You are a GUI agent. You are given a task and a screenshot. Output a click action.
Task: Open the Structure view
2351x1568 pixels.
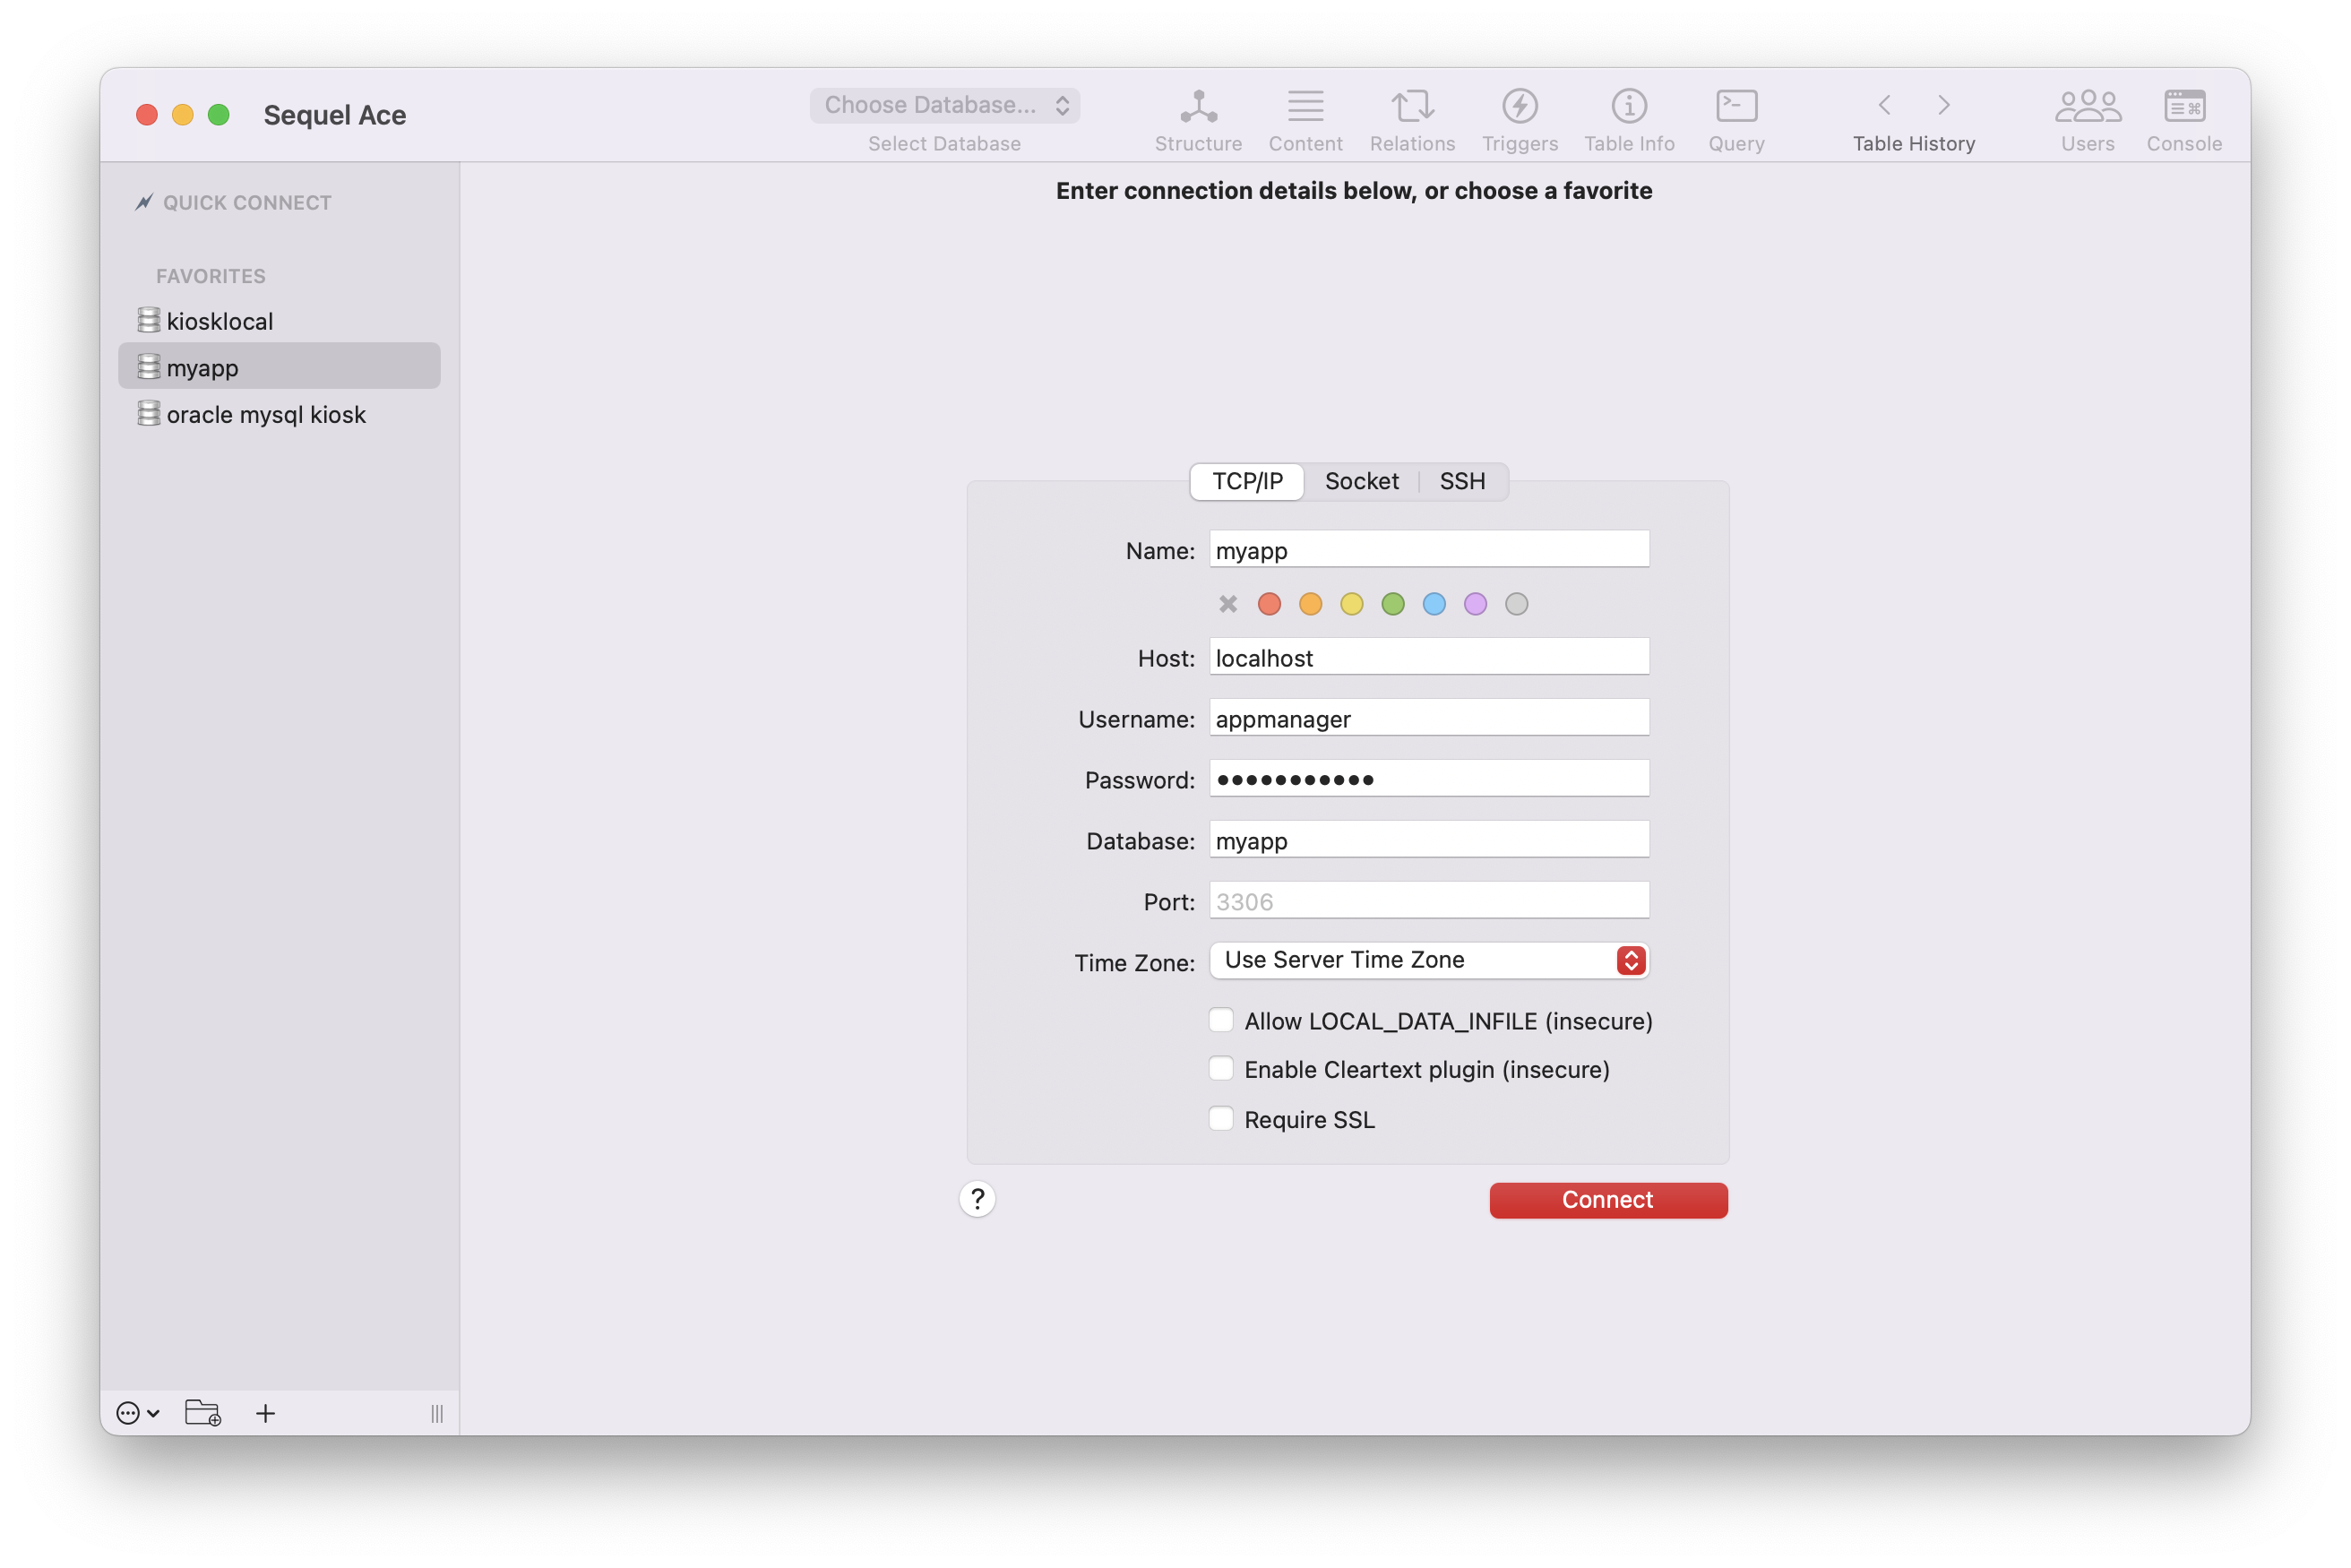click(1198, 120)
